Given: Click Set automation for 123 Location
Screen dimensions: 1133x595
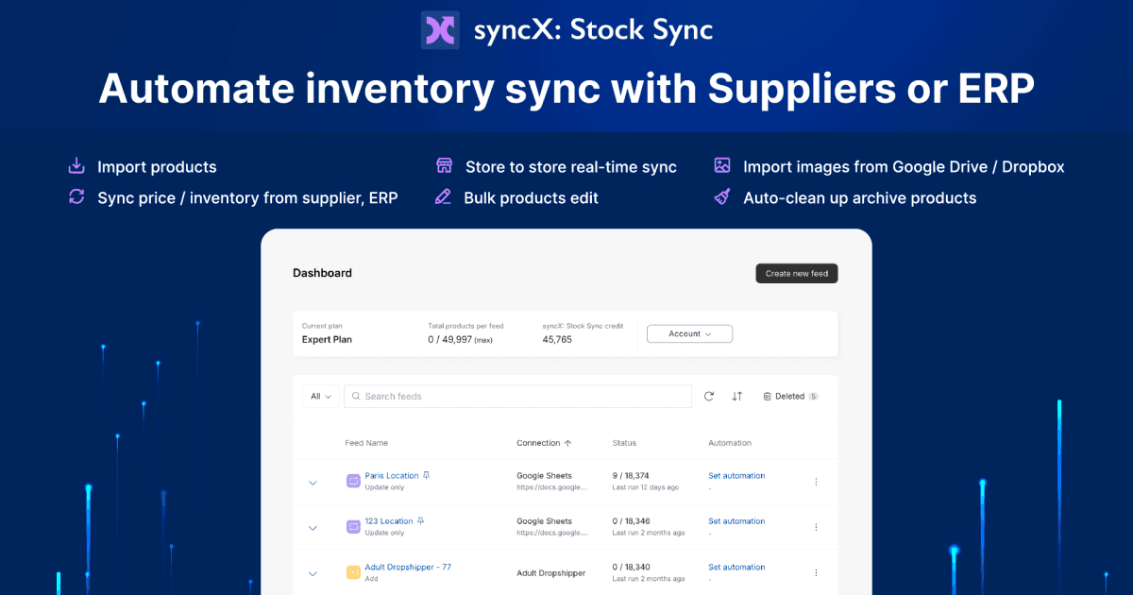Looking at the screenshot, I should (736, 521).
